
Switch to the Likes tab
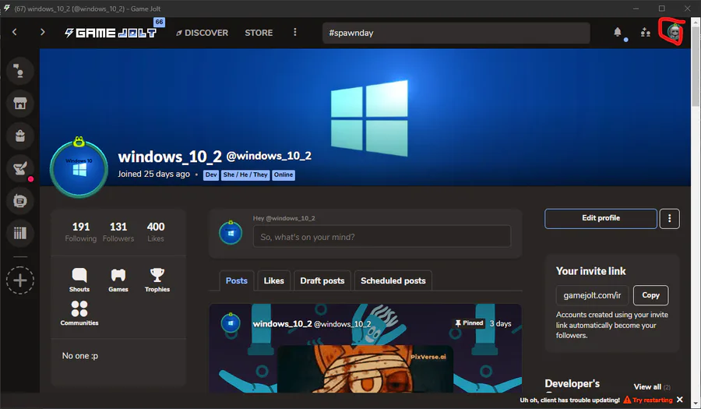(x=273, y=280)
